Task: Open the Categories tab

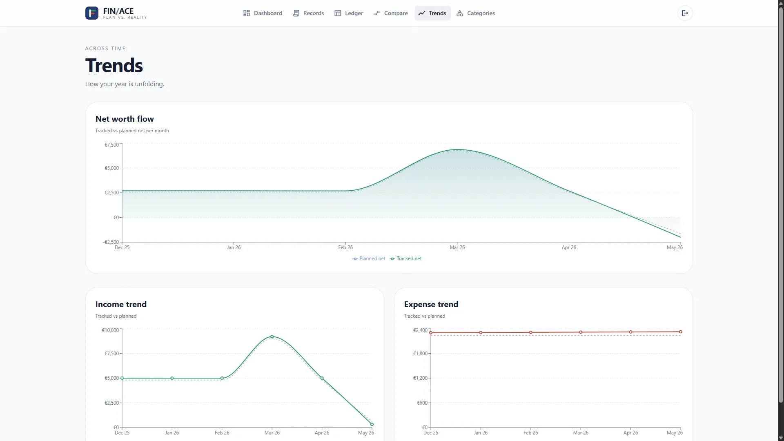Action: (x=476, y=13)
